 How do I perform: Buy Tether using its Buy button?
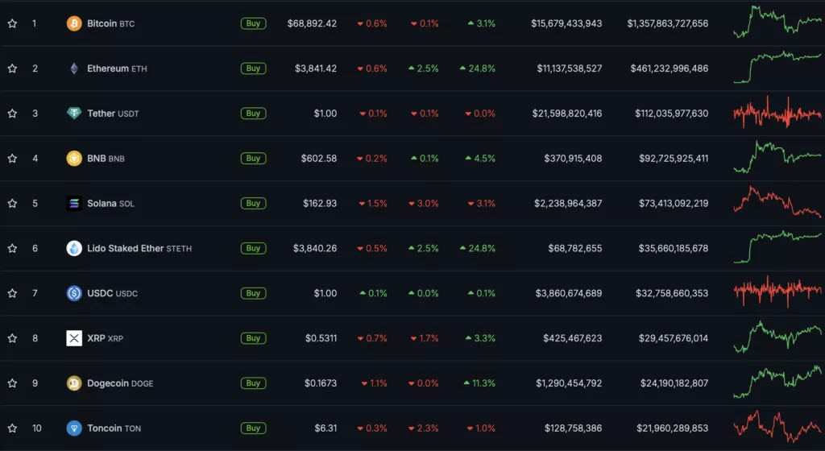click(253, 113)
